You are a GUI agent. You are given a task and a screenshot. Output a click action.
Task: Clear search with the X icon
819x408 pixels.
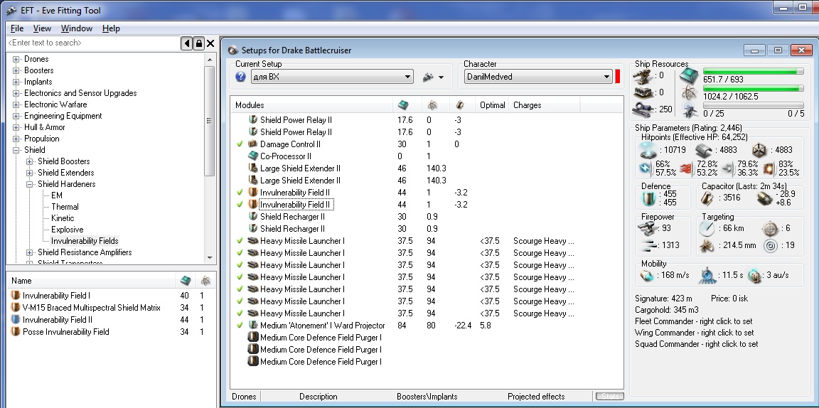click(210, 43)
